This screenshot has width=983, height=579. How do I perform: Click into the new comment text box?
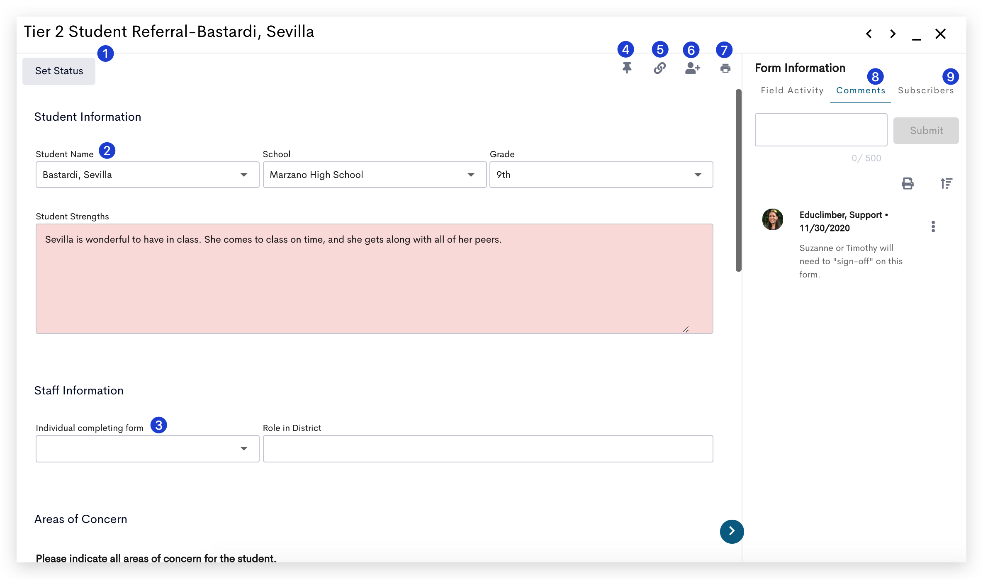click(x=821, y=130)
